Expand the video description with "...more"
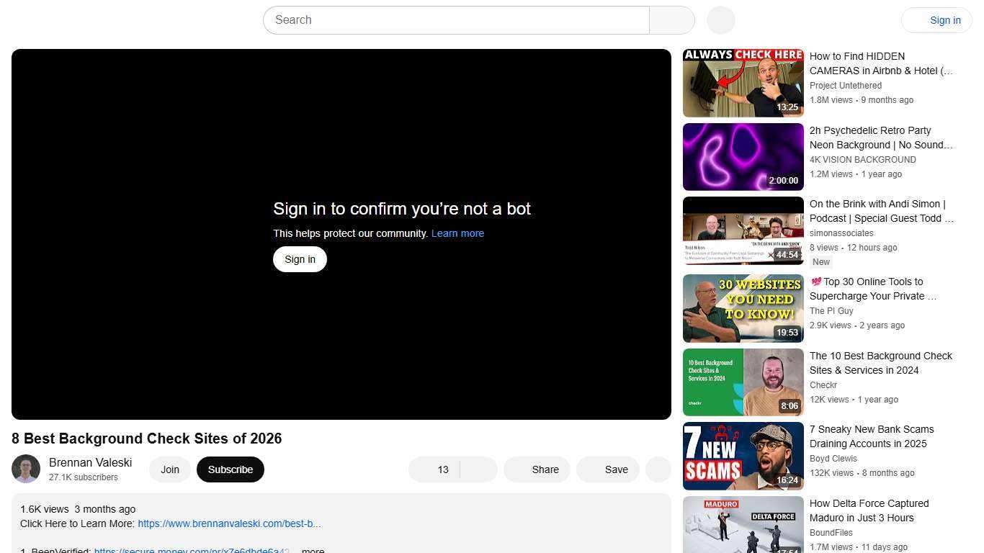984x553 pixels. pyautogui.click(x=313, y=550)
